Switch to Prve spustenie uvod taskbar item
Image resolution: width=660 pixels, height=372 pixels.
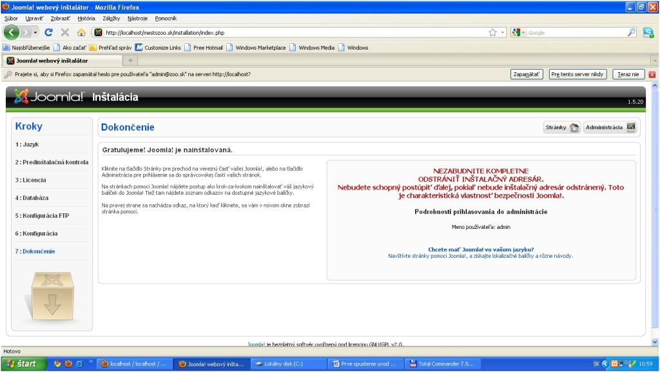click(366, 364)
